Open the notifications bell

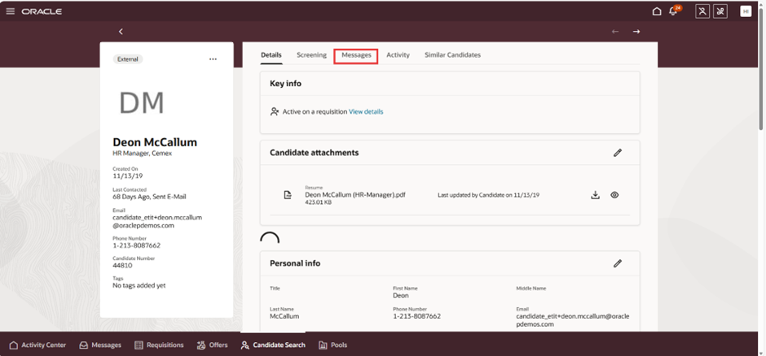pyautogui.click(x=674, y=11)
